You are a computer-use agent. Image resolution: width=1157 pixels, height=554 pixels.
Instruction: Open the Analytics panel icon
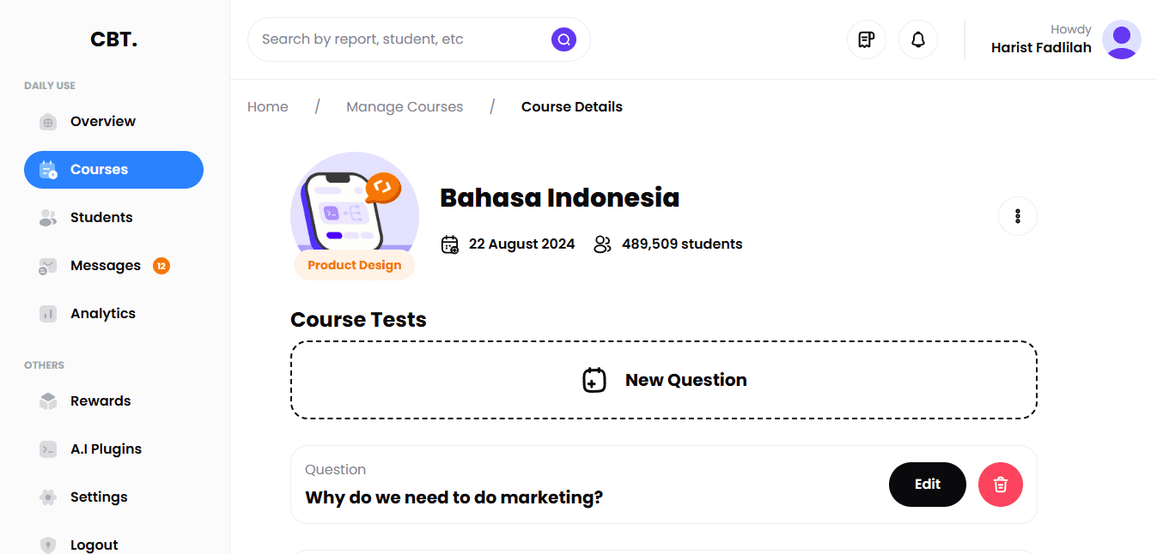point(47,313)
